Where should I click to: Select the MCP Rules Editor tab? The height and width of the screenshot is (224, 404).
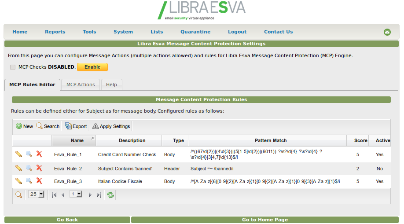(32, 84)
